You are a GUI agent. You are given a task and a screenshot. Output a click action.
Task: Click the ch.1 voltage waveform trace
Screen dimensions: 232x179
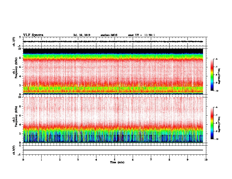point(113,42)
